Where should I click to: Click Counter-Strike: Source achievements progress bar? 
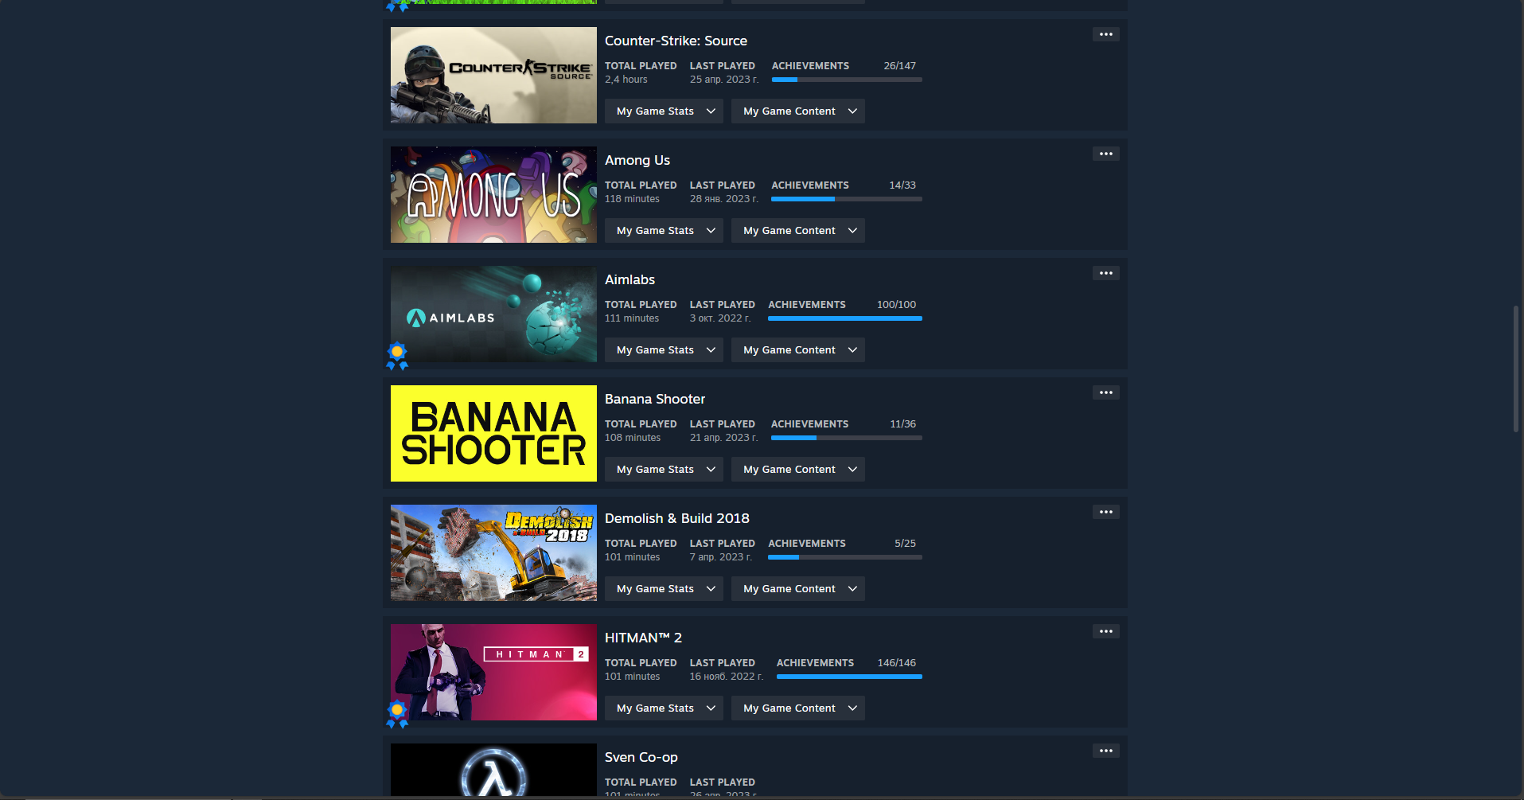point(847,80)
